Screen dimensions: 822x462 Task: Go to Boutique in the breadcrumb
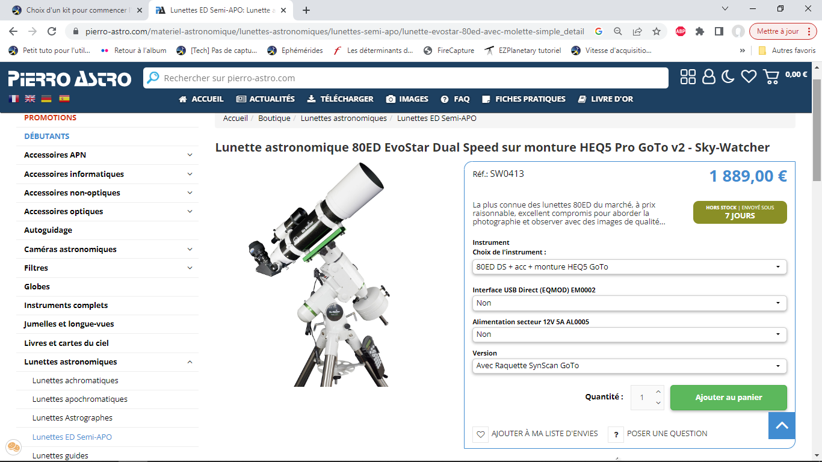pyautogui.click(x=274, y=119)
